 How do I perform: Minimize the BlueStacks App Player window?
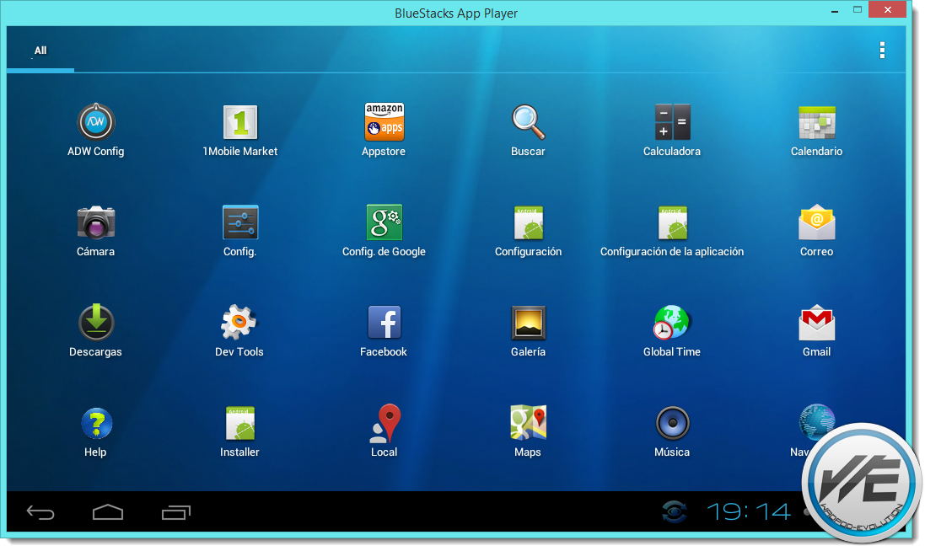(x=835, y=11)
